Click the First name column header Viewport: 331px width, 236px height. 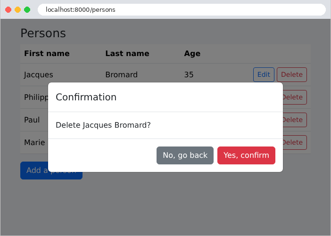[x=47, y=54]
